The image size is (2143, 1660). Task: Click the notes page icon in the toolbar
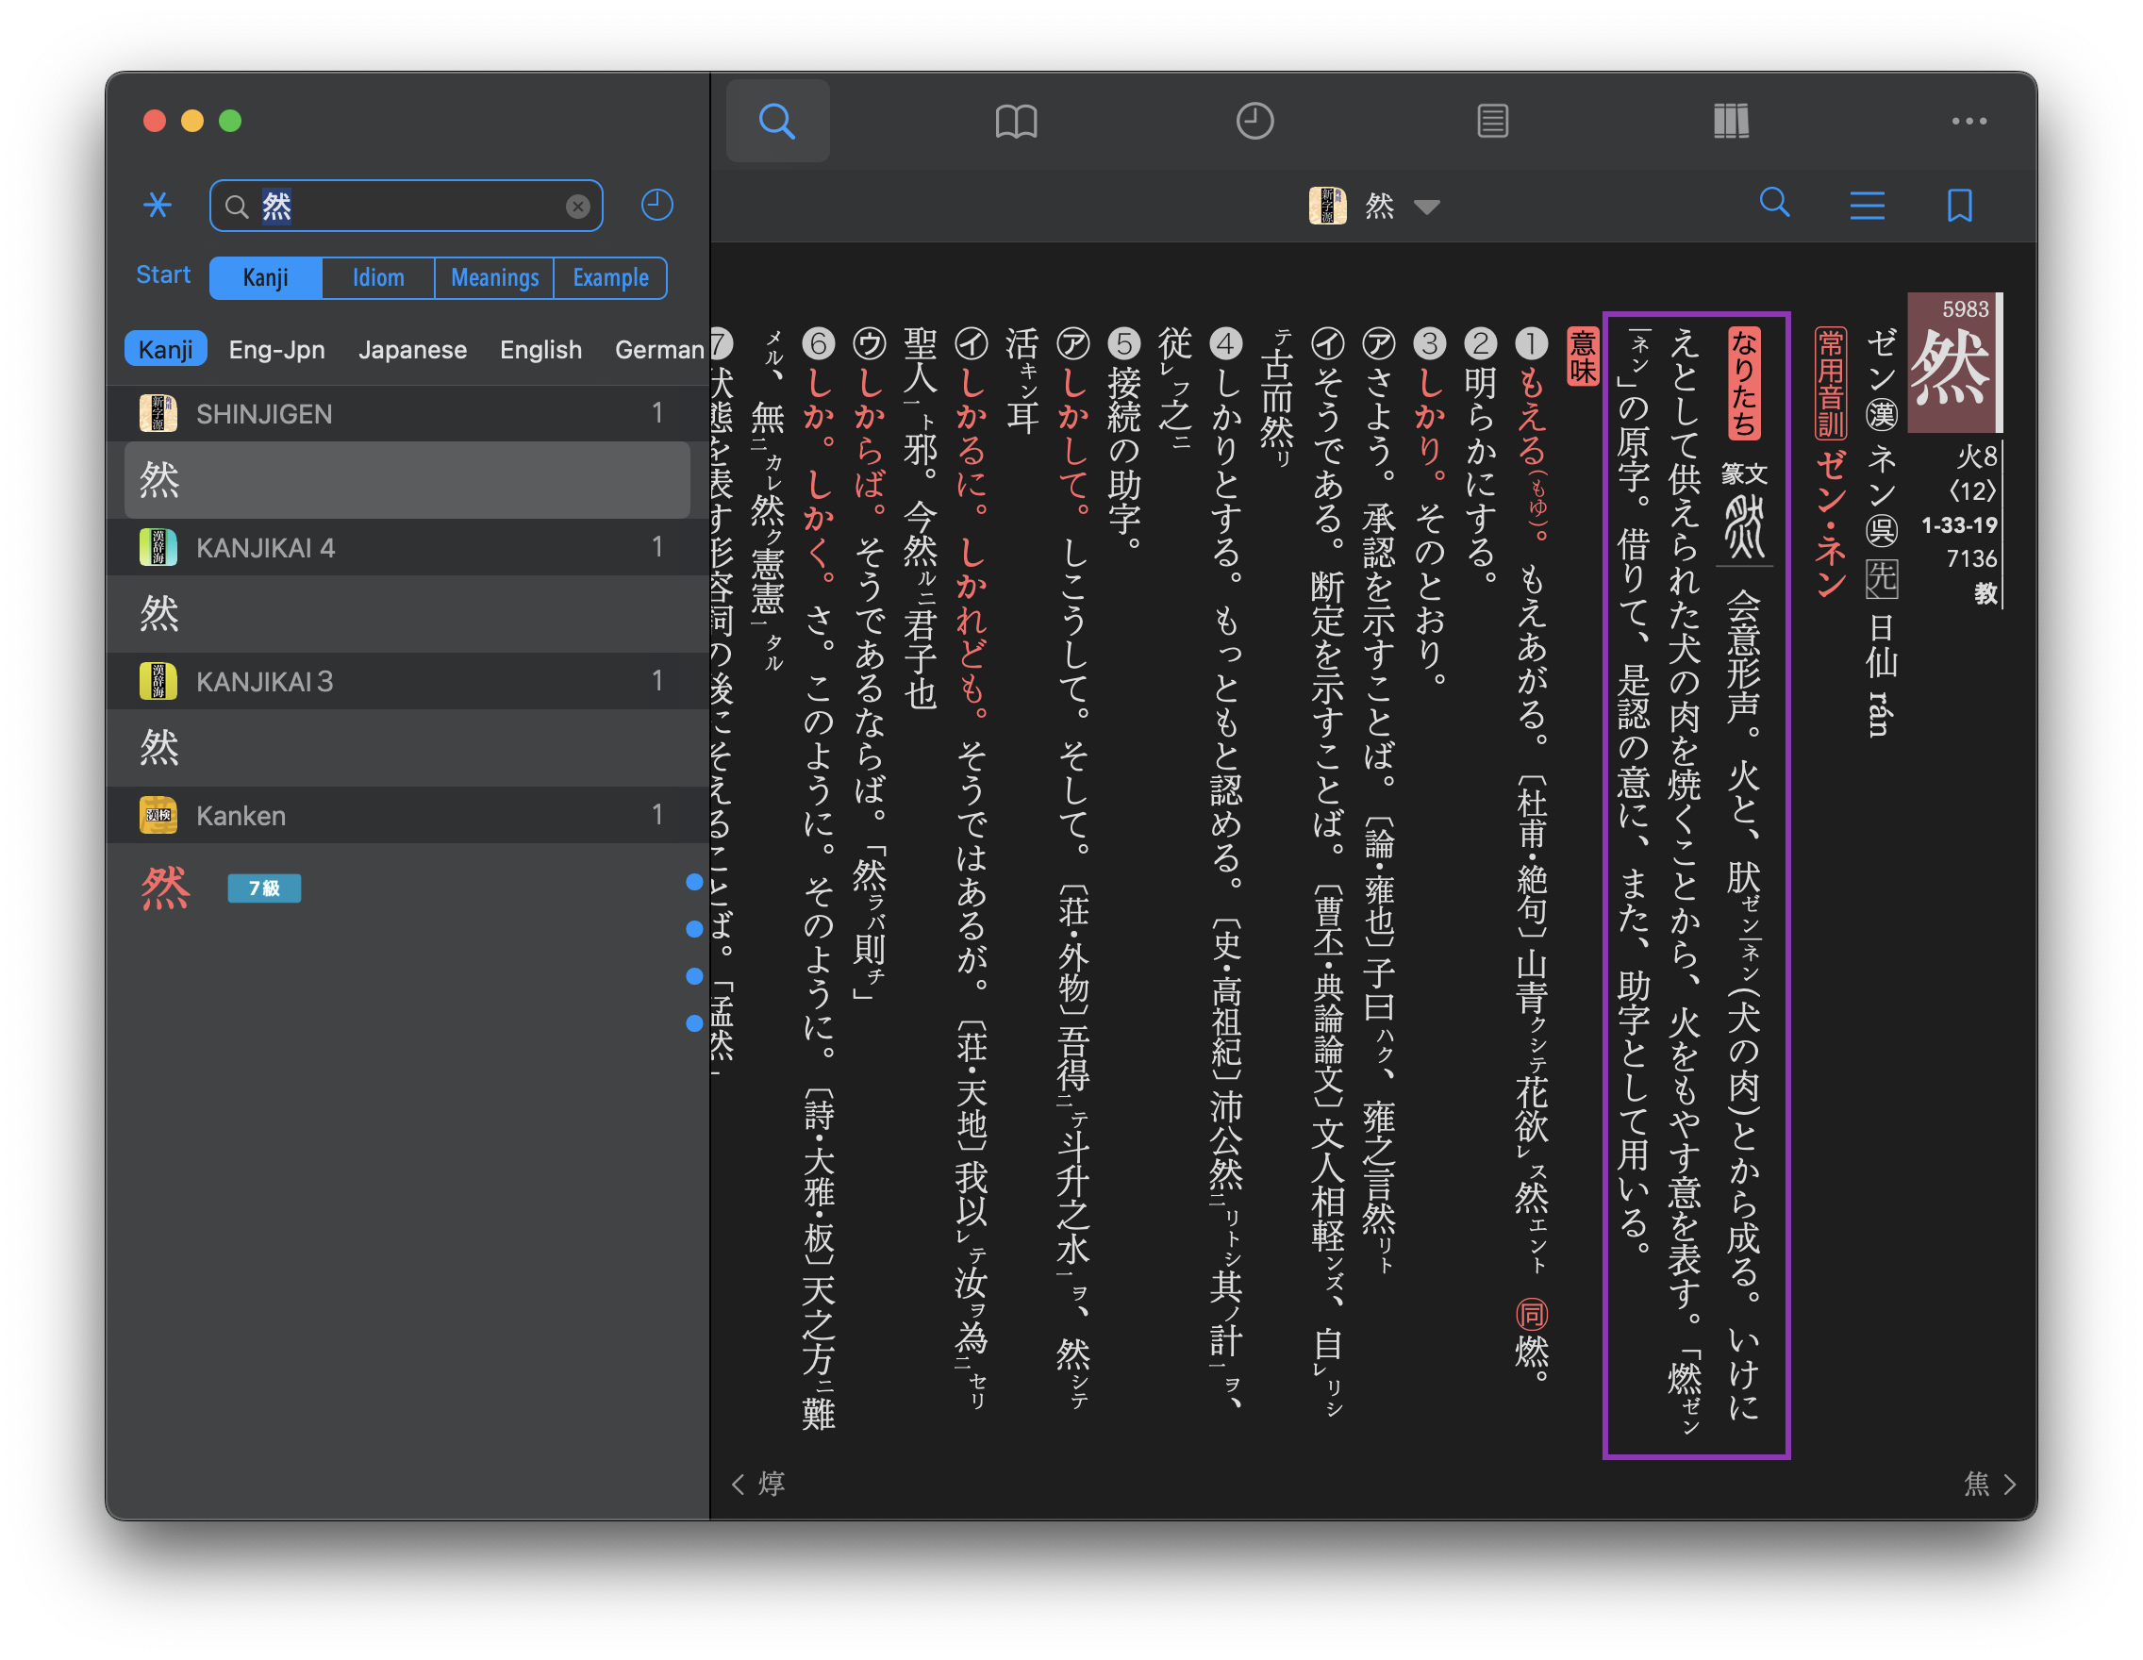[1491, 122]
